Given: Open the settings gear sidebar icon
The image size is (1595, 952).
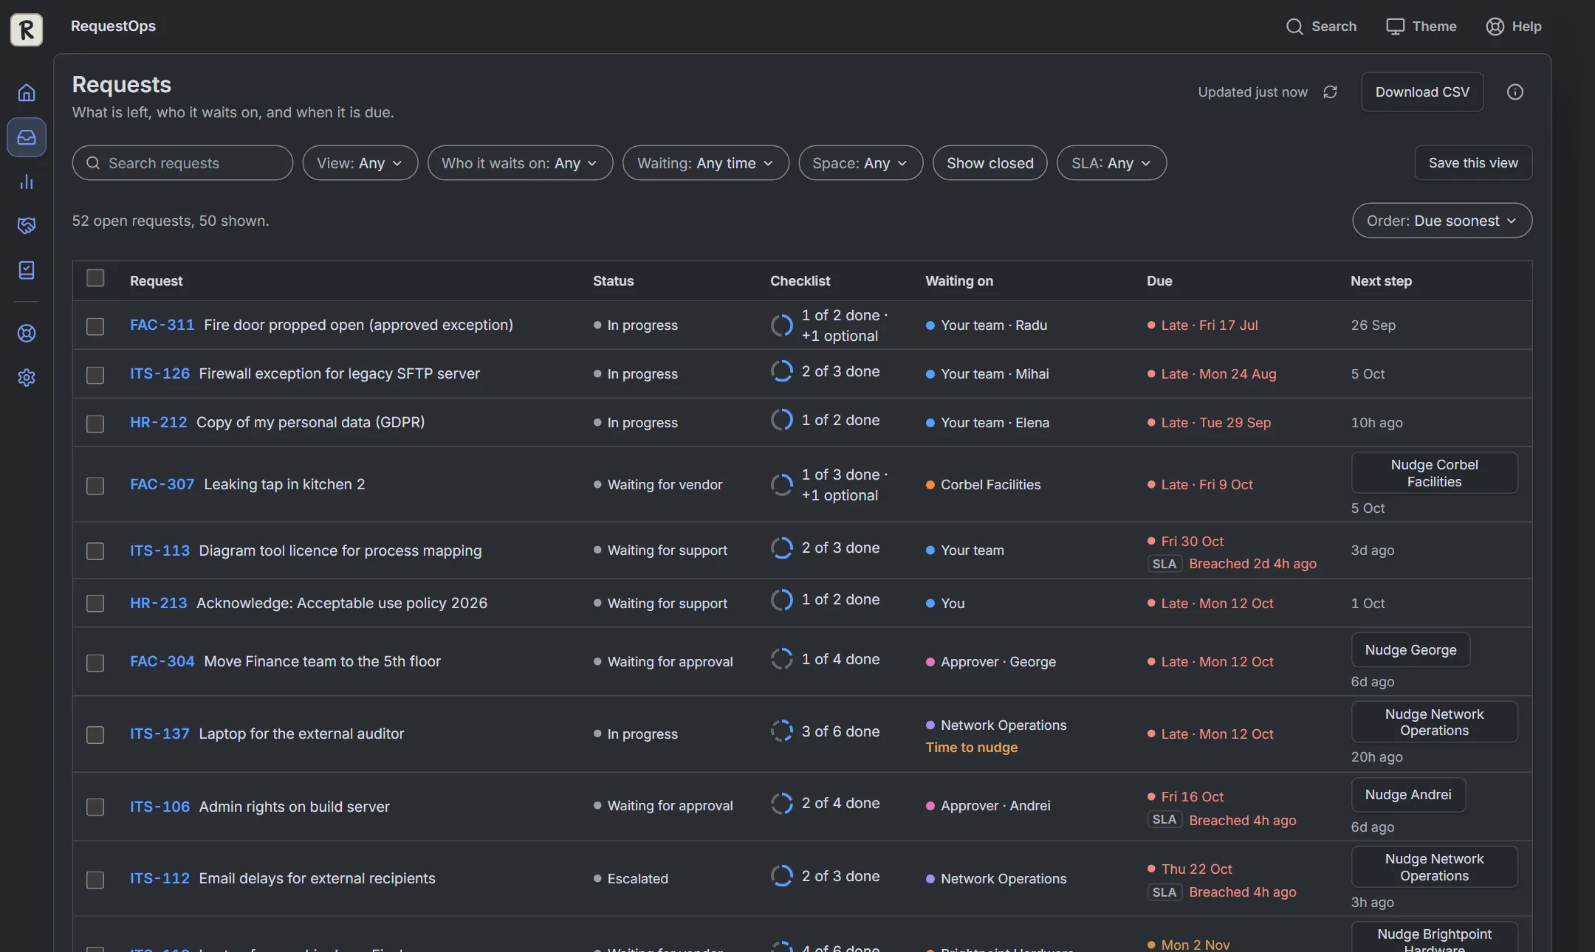Looking at the screenshot, I should (x=27, y=378).
